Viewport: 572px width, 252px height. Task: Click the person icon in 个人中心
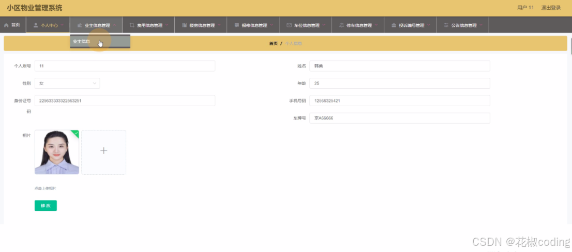point(35,25)
